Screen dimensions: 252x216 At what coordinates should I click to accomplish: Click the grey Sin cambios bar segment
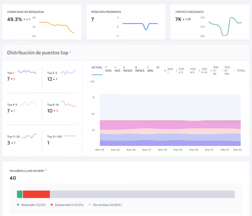142,194
